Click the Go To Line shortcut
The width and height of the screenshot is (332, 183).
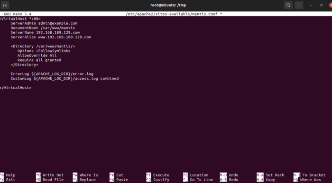(198, 180)
